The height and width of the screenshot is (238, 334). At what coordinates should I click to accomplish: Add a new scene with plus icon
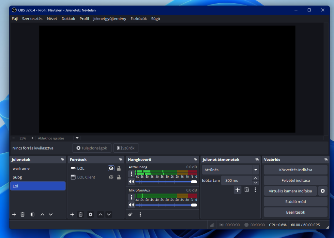(14, 214)
